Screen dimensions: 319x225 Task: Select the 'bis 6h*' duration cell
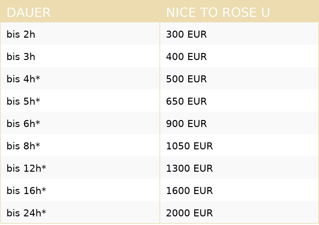tap(23, 124)
